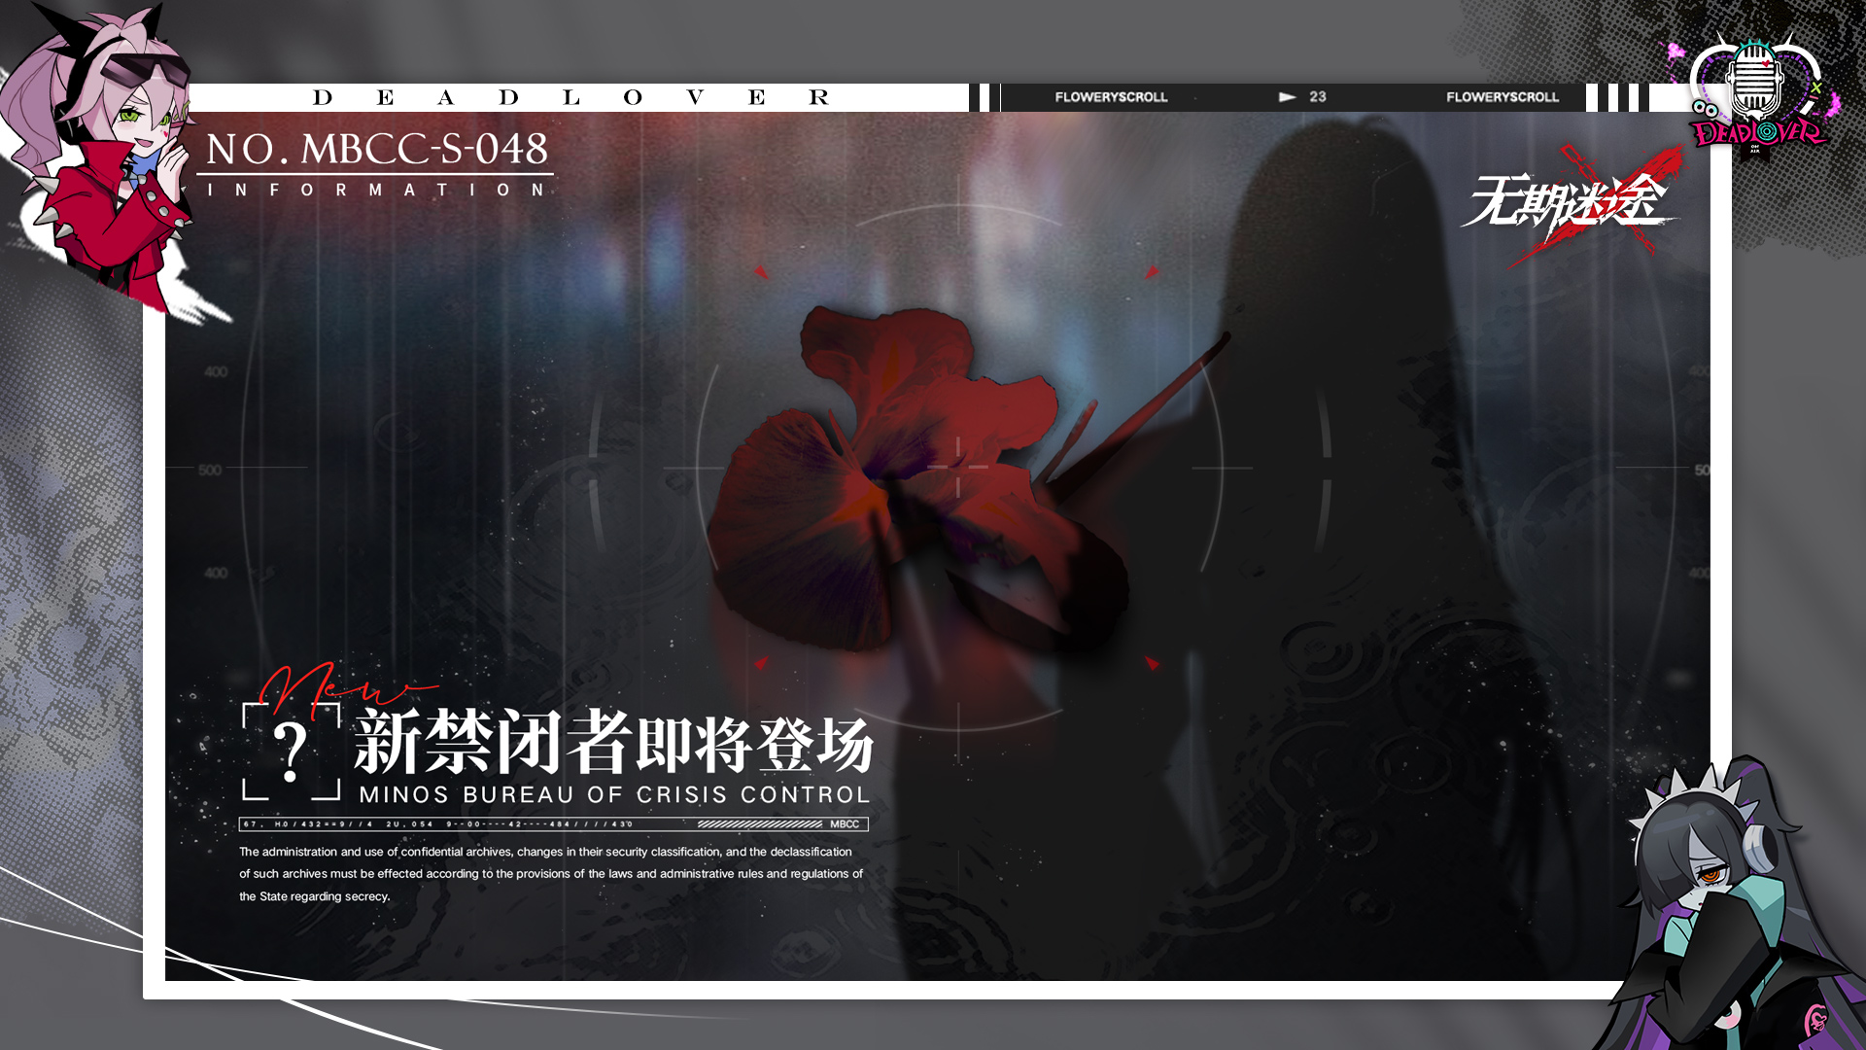
Task: Click the center crosshair on the flower
Action: coord(958,468)
